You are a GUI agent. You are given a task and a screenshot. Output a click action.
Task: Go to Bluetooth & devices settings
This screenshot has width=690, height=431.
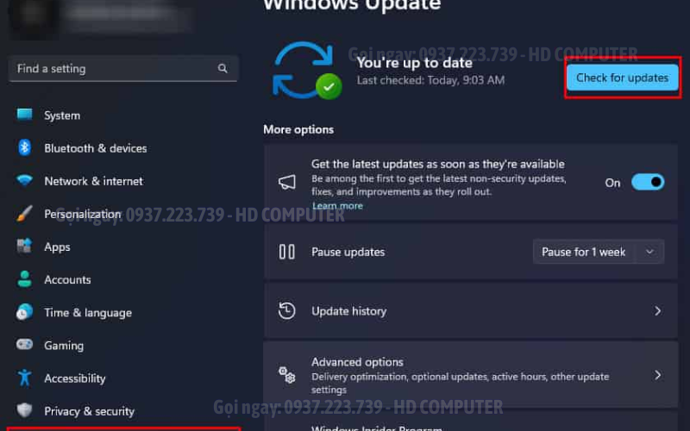(96, 148)
